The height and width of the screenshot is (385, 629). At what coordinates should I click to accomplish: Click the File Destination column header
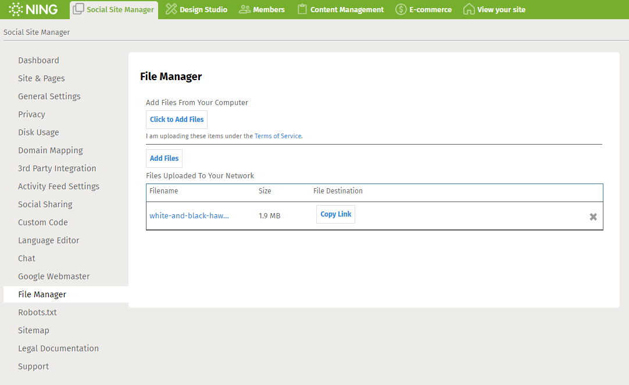pyautogui.click(x=338, y=191)
